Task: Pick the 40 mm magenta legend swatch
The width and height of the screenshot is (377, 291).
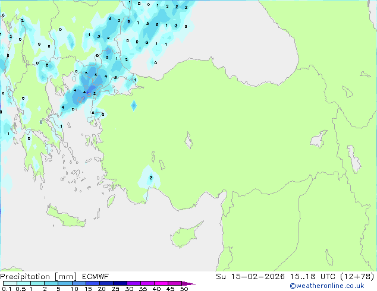Action: (161, 283)
